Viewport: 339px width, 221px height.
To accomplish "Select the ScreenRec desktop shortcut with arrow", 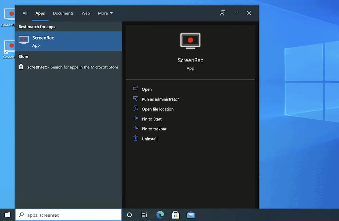I will point(9,50).
